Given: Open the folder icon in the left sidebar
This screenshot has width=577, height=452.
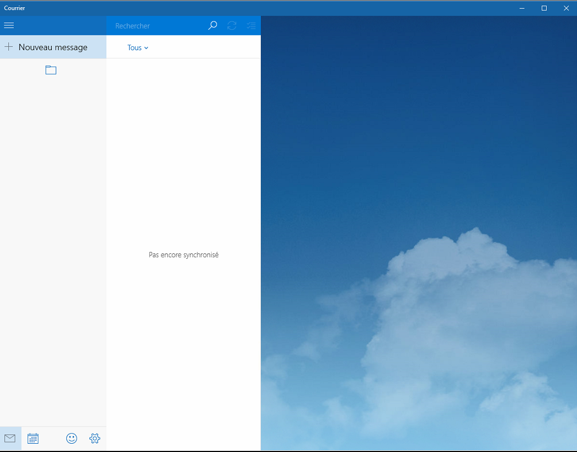Looking at the screenshot, I should point(51,70).
